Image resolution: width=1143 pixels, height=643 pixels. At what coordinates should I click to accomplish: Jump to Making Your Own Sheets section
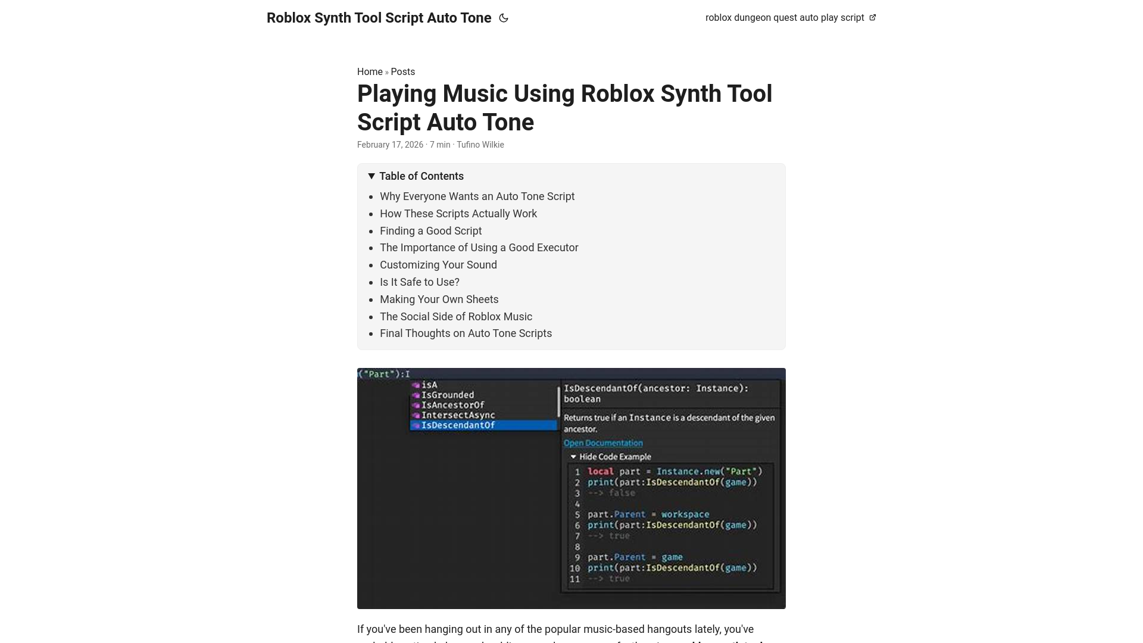point(439,299)
